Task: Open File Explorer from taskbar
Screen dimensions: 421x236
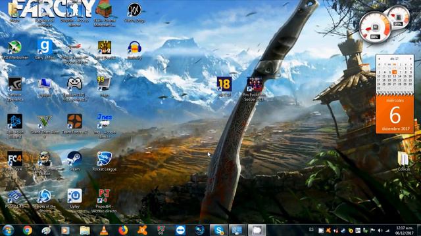Action: [x=85, y=230]
